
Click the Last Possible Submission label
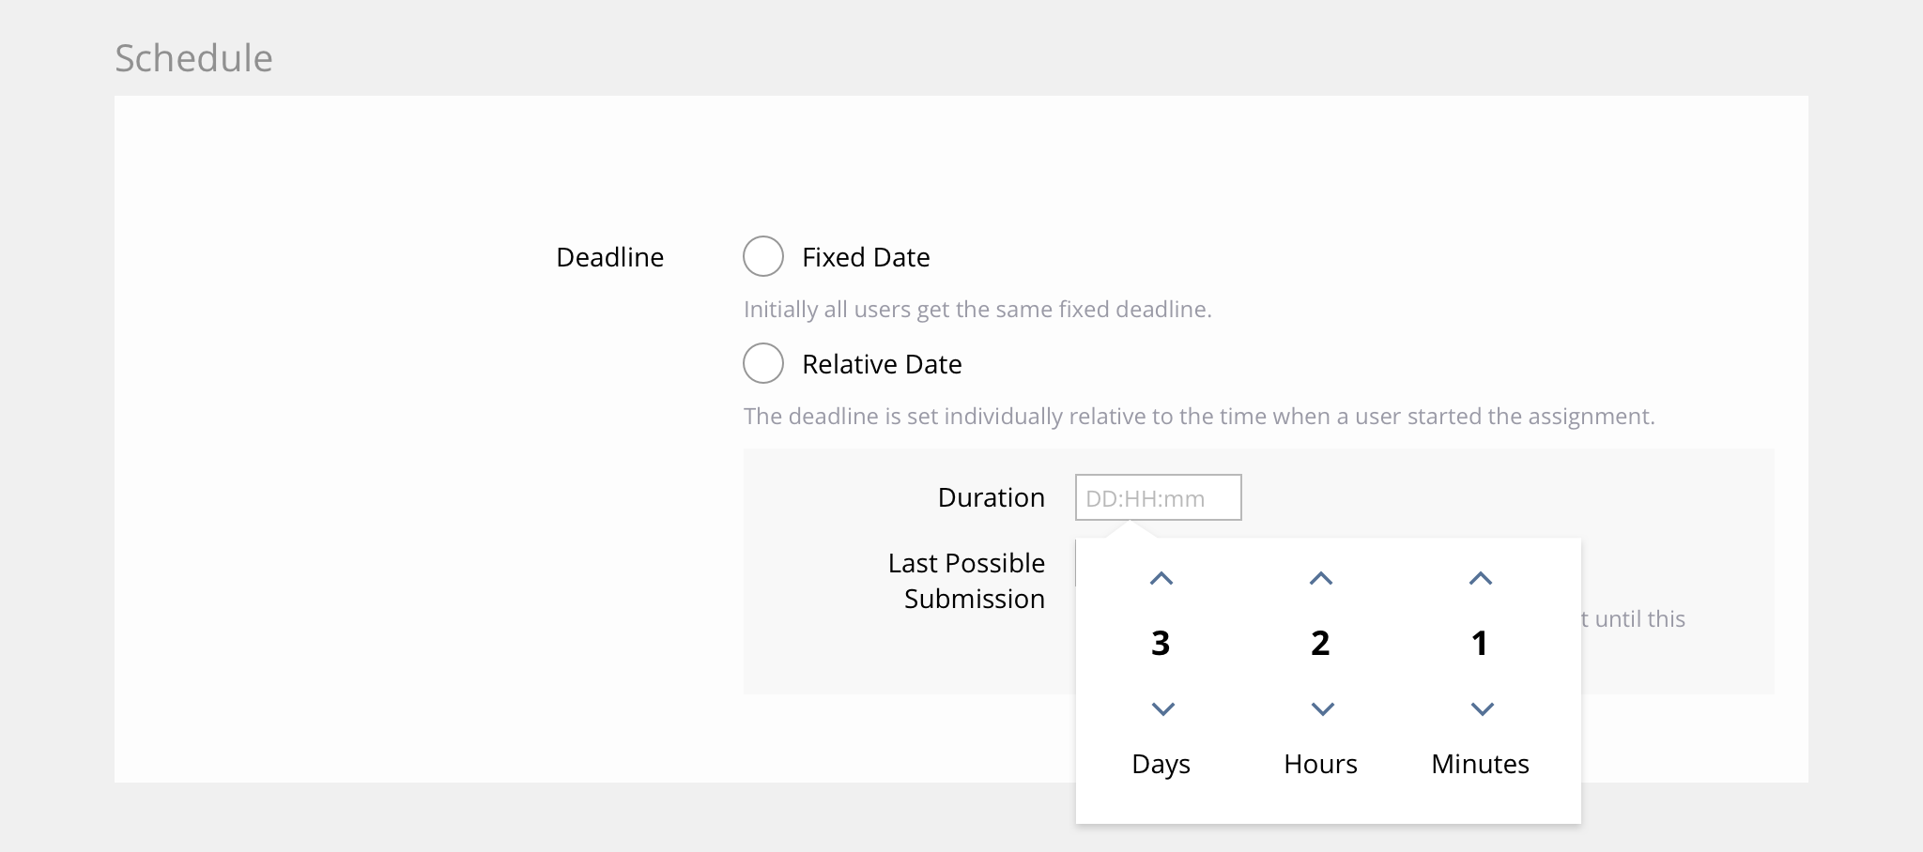coord(967,581)
